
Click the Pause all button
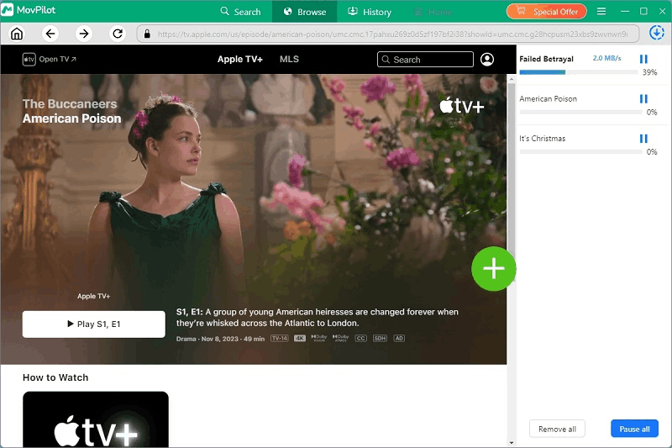[x=634, y=429]
